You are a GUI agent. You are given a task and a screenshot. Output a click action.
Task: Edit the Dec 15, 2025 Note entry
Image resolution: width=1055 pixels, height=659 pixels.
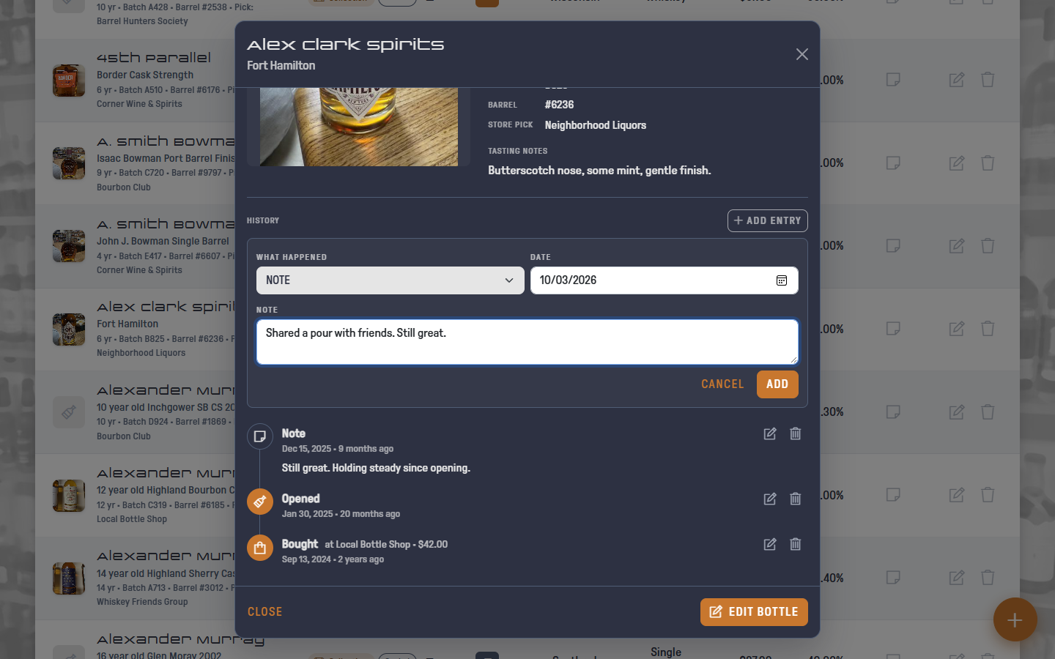coord(770,433)
